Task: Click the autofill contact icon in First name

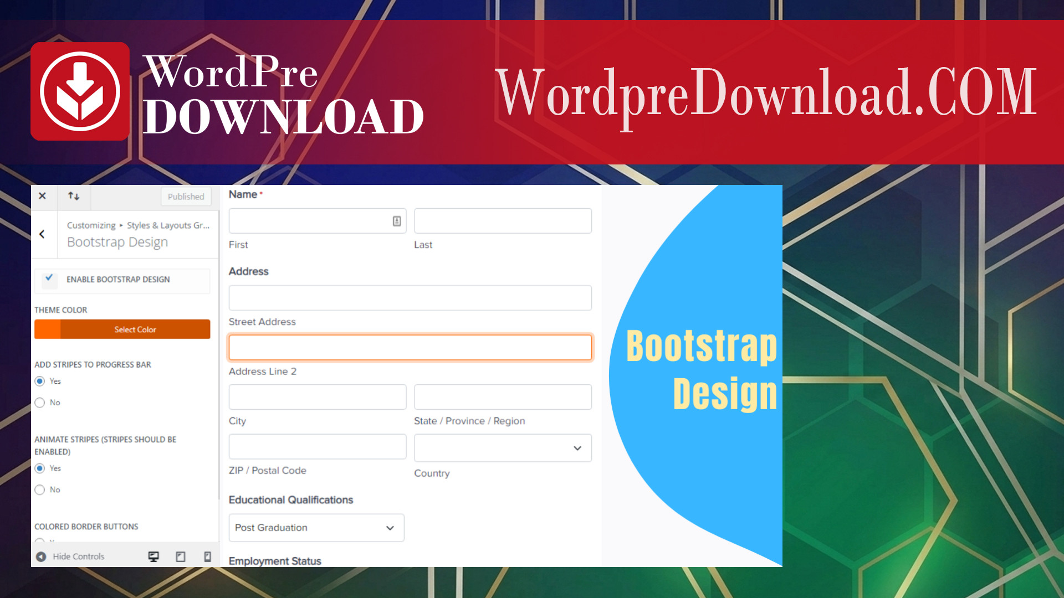Action: [x=397, y=221]
